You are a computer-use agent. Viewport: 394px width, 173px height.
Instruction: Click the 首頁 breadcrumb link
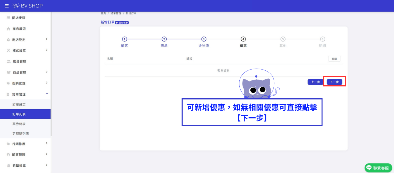[x=103, y=14]
